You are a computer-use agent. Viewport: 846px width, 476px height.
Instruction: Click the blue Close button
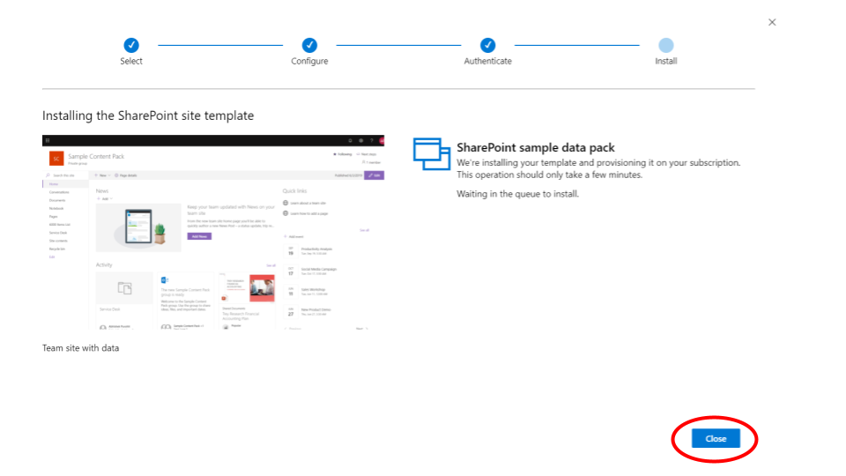pyautogui.click(x=716, y=439)
